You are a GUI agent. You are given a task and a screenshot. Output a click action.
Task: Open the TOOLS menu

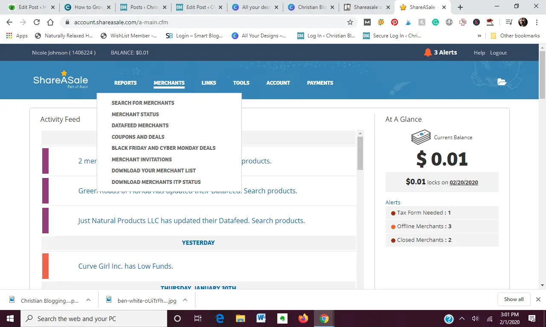click(241, 83)
